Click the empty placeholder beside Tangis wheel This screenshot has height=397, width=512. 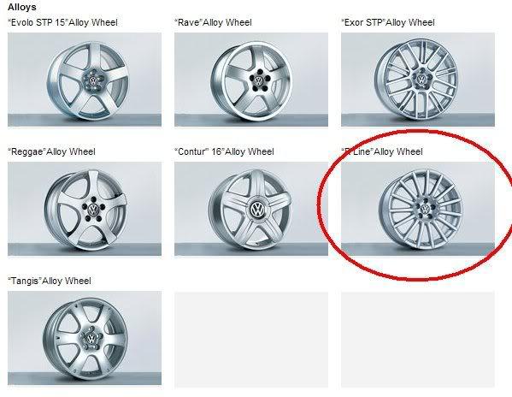click(x=251, y=340)
